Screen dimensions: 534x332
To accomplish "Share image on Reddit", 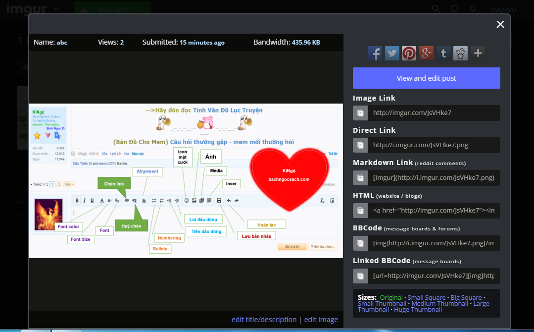I will (460, 53).
